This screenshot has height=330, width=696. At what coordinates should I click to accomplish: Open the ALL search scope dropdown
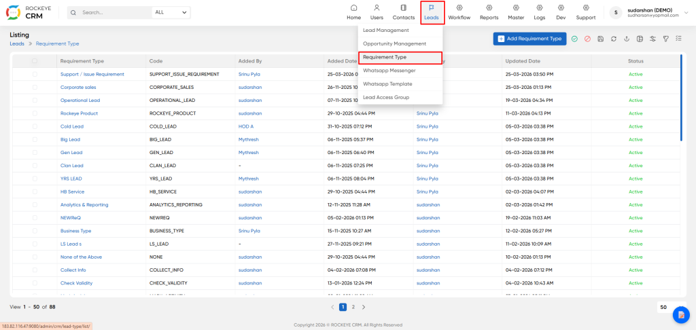171,12
